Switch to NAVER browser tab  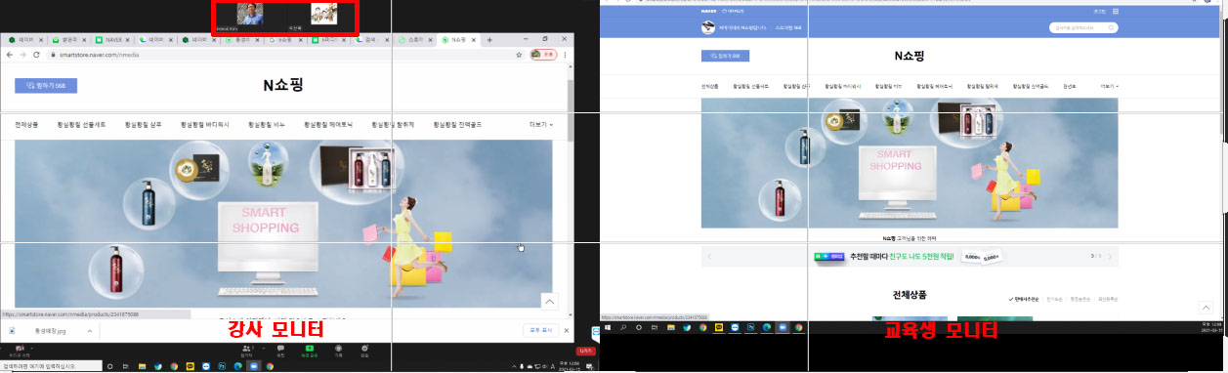click(x=112, y=40)
